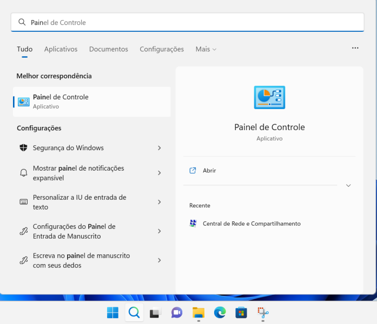This screenshot has width=377, height=324.
Task: Click the three-dots more options icon
Action: pyautogui.click(x=355, y=48)
